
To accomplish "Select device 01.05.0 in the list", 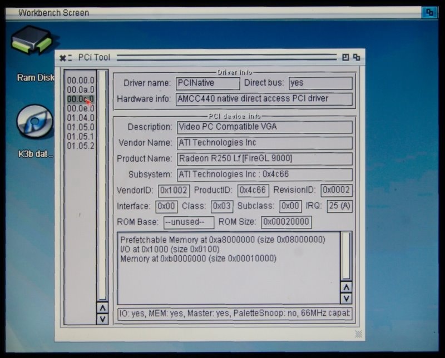I will click(81, 127).
